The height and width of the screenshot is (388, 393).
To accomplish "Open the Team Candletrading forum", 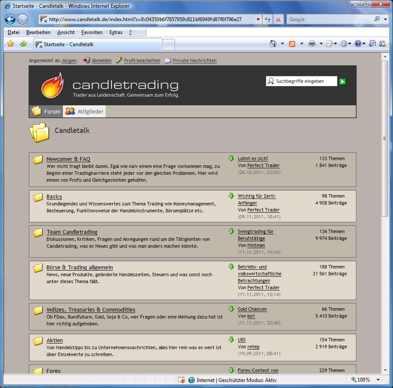I will 72,232.
